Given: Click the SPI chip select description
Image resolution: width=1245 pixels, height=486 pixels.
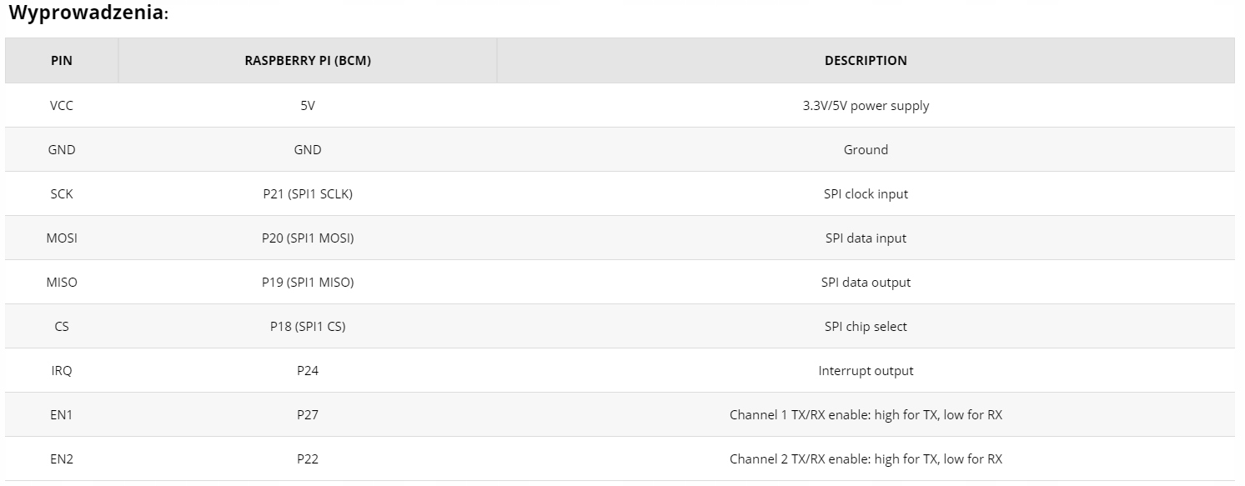Looking at the screenshot, I should (x=866, y=327).
